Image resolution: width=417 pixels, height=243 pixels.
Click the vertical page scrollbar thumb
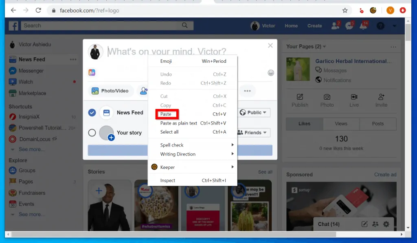pos(408,32)
